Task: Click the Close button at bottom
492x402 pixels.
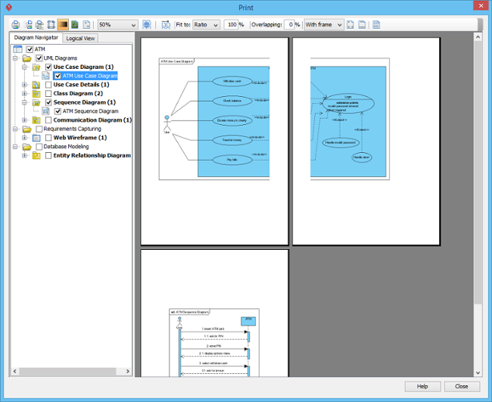Action: 462,386
